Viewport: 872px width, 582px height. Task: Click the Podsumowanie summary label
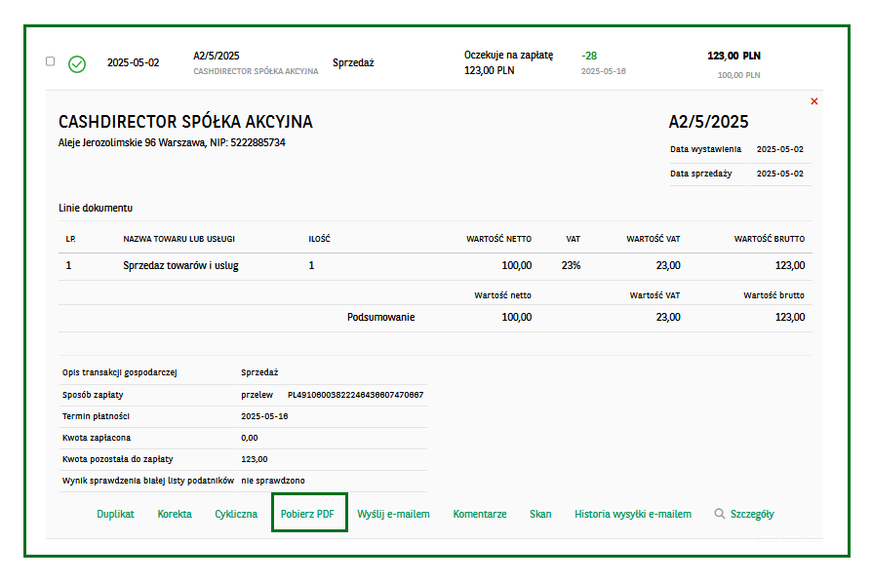tap(381, 318)
